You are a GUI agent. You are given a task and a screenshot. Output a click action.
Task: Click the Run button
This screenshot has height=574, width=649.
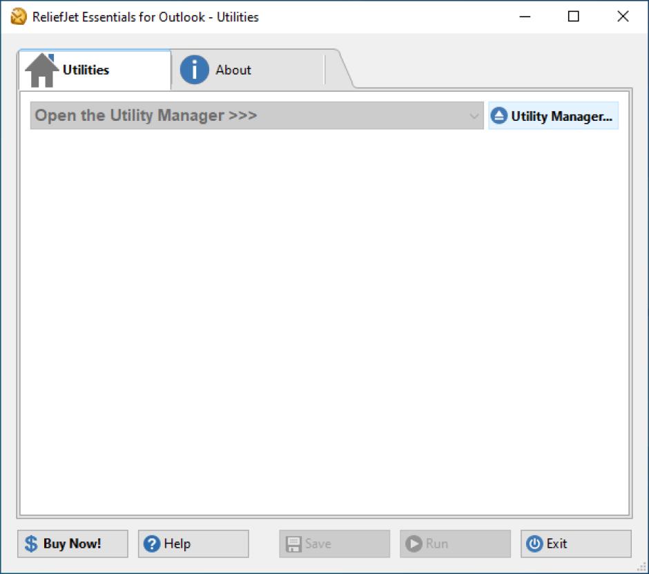pos(455,544)
